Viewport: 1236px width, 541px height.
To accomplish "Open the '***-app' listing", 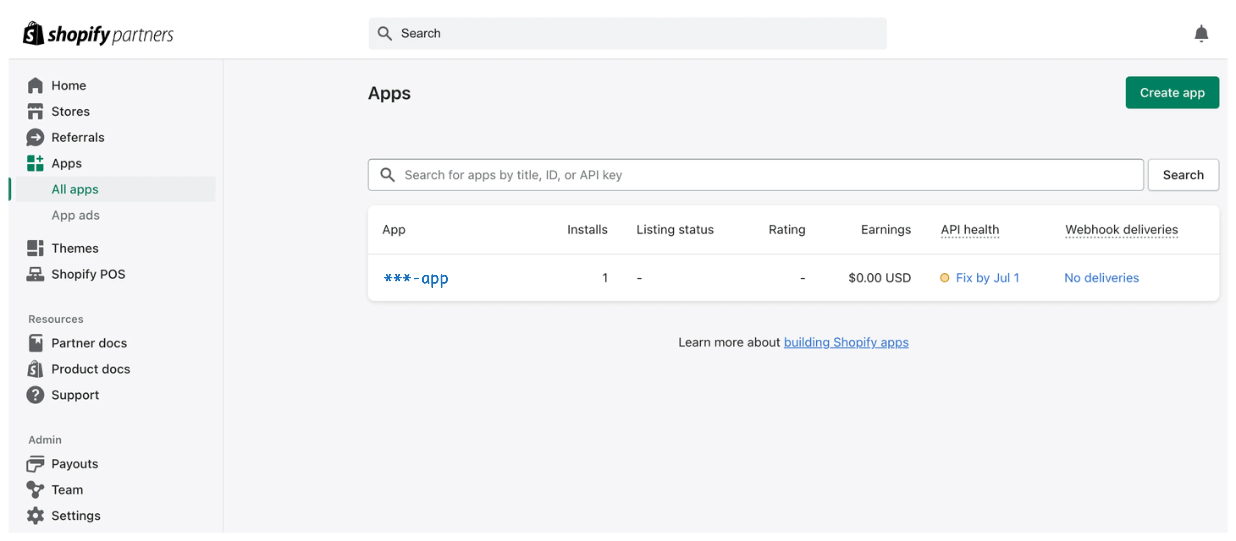I will tap(415, 278).
